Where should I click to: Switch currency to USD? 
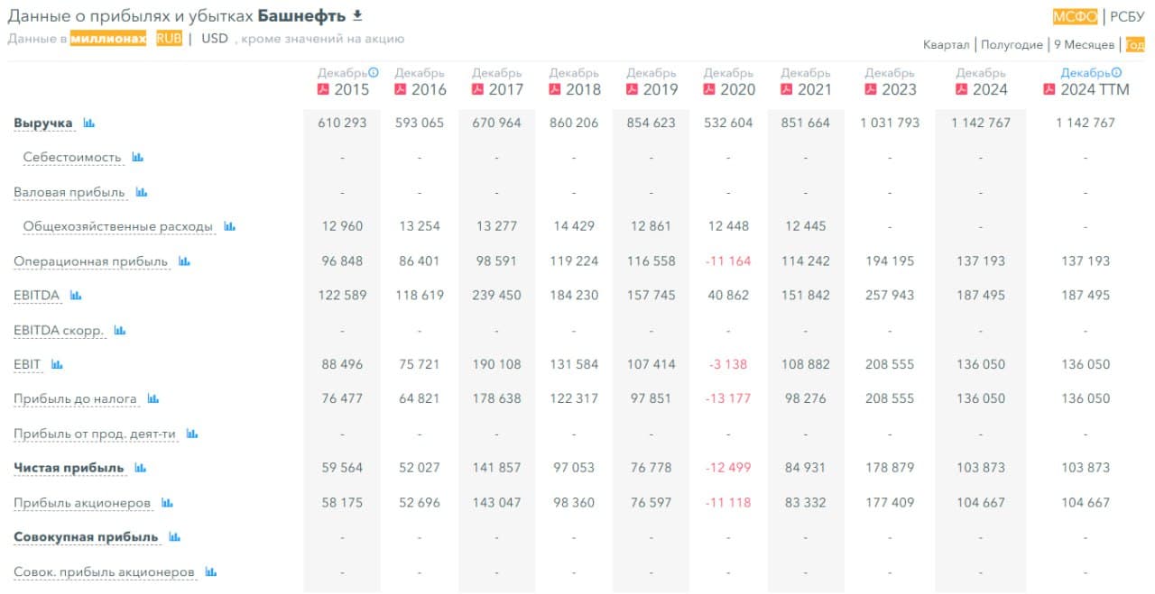[x=217, y=39]
